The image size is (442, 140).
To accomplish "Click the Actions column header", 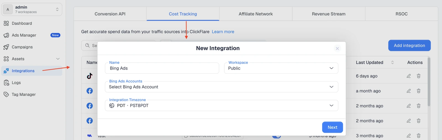I will [x=415, y=62].
